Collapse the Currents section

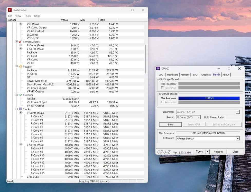point(17,95)
